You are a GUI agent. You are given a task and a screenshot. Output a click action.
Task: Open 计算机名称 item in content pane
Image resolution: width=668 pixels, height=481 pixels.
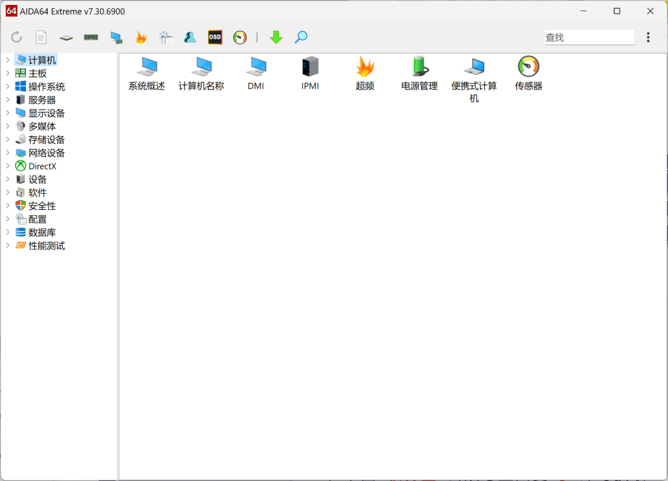201,73
